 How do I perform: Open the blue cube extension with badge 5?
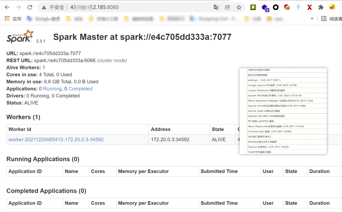click(265, 8)
